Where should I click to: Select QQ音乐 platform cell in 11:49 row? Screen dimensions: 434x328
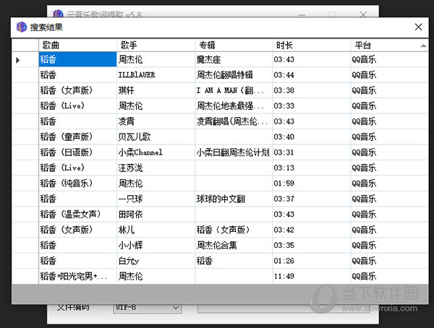pos(389,276)
